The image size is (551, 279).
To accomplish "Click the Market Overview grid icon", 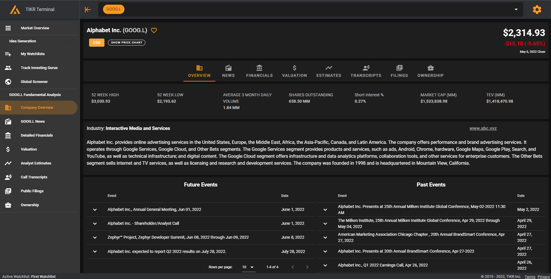I will (x=8, y=28).
